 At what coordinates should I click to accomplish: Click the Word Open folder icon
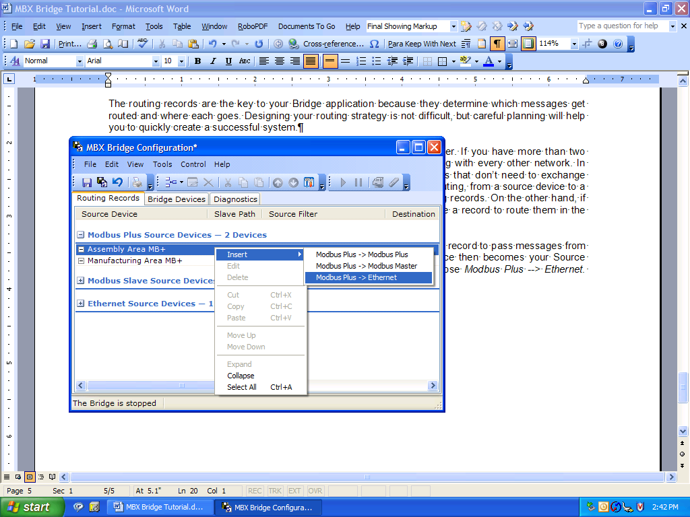29,44
